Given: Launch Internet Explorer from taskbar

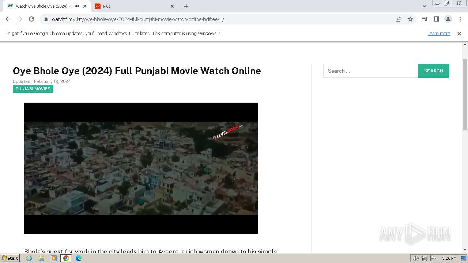Looking at the screenshot, I should (29, 258).
